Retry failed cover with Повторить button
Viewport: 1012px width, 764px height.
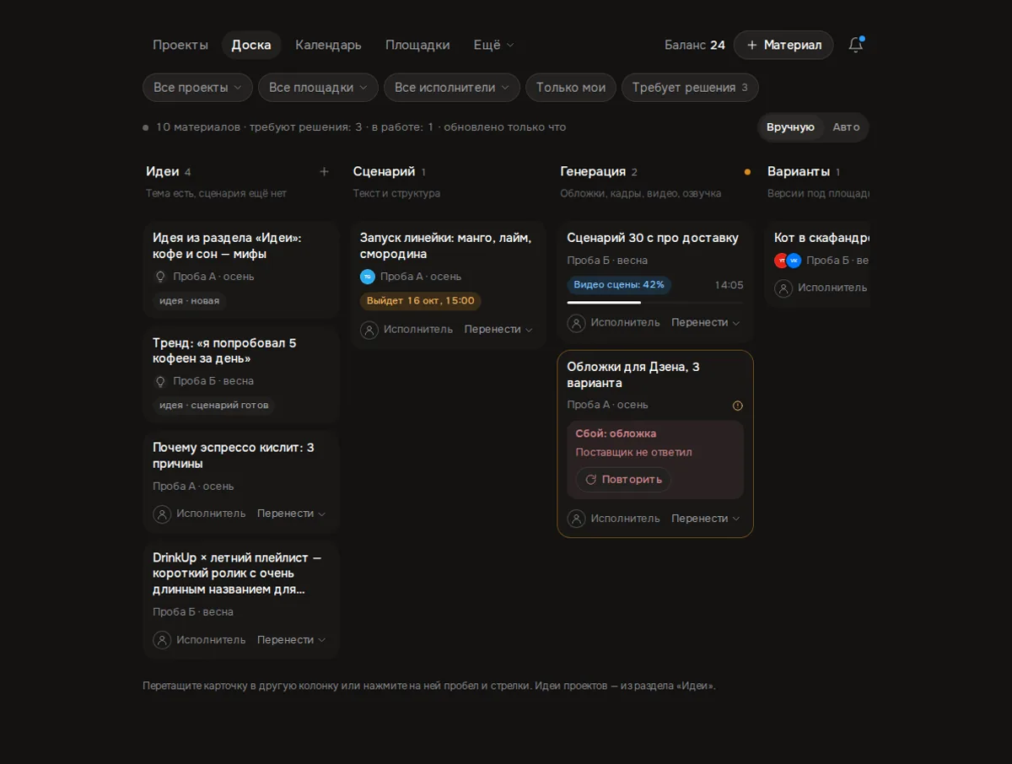click(x=623, y=479)
